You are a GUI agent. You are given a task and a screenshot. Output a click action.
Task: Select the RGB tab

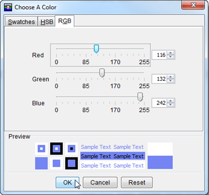tap(65, 21)
